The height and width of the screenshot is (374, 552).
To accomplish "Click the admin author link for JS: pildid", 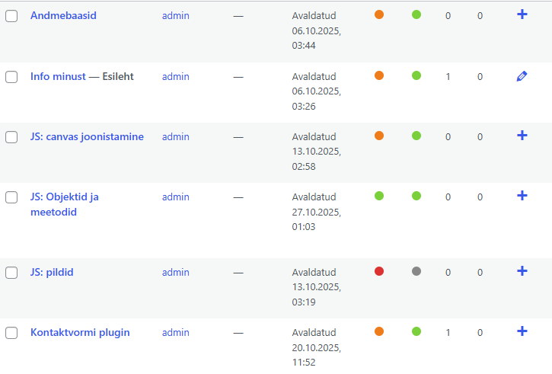I will click(175, 272).
